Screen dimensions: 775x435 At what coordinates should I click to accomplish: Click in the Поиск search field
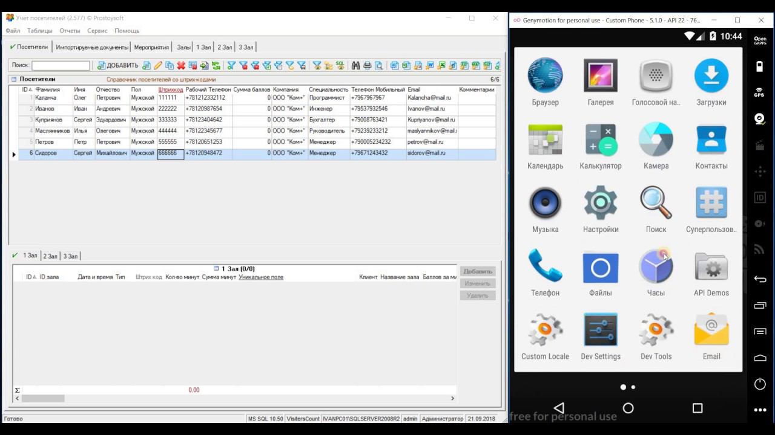61,65
